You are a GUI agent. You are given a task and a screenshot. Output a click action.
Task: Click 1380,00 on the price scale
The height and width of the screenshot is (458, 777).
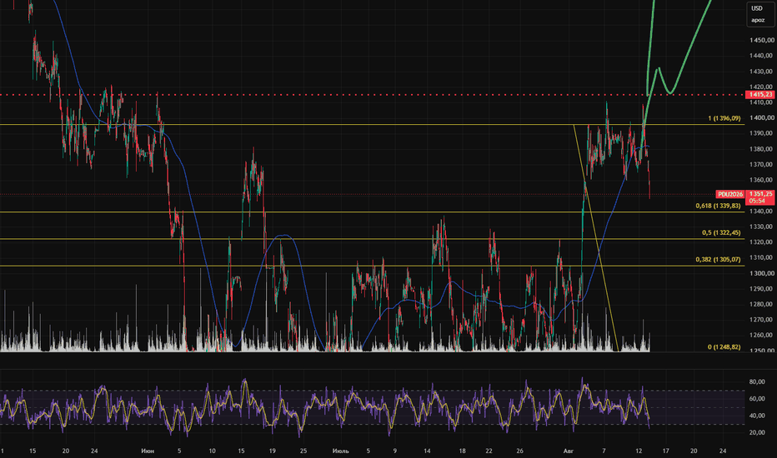761,149
